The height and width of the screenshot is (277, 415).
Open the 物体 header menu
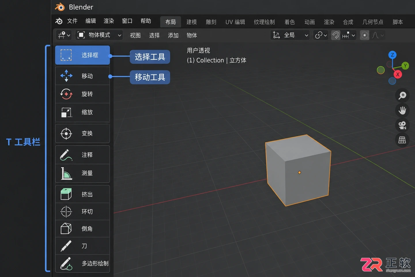(x=192, y=35)
